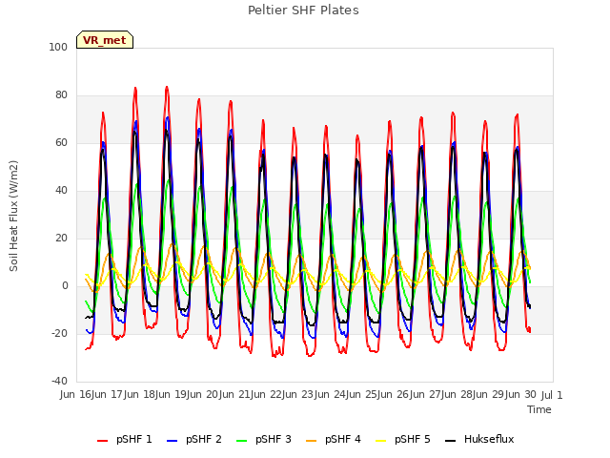Click the Jun 17 x-axis date label
The image size is (610, 458).
pos(109,394)
